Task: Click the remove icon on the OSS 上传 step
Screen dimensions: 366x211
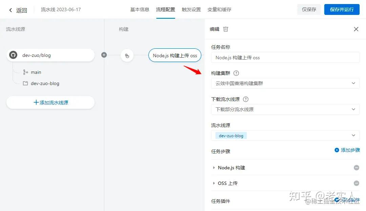Action: (x=356, y=183)
